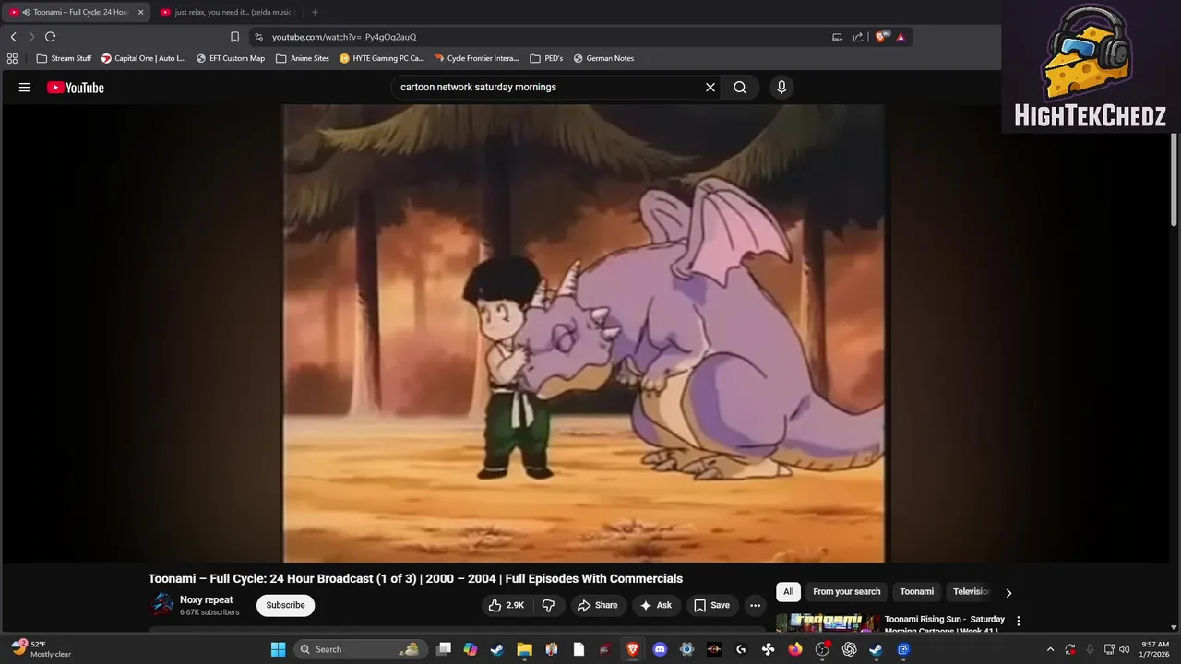Open the volume control in the tray
1181x664 pixels.
pos(1125,649)
